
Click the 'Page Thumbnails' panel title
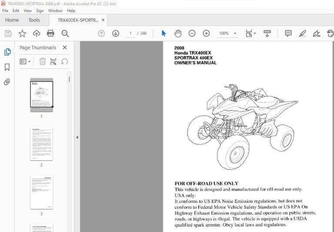pos(38,47)
